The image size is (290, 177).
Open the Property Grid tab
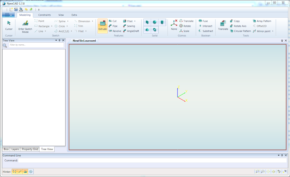coord(30,149)
